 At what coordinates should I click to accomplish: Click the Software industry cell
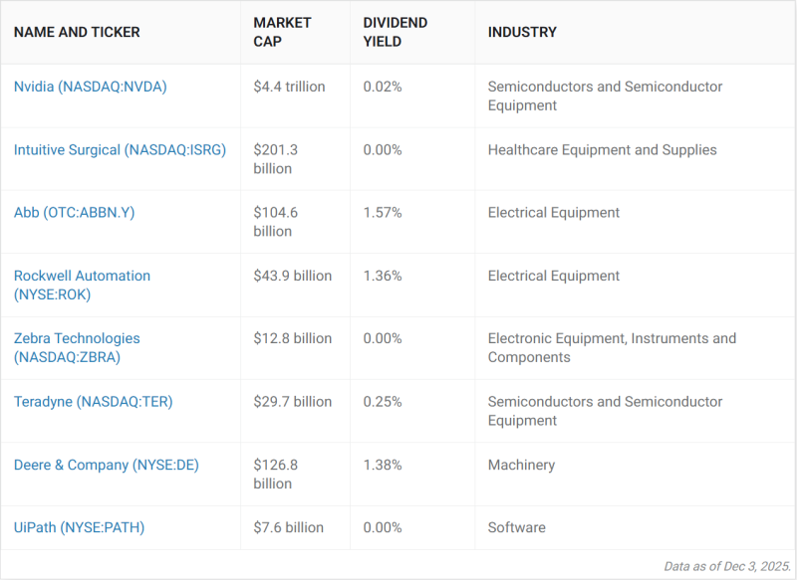pyautogui.click(x=516, y=527)
